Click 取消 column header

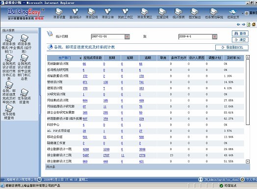click(x=163, y=58)
